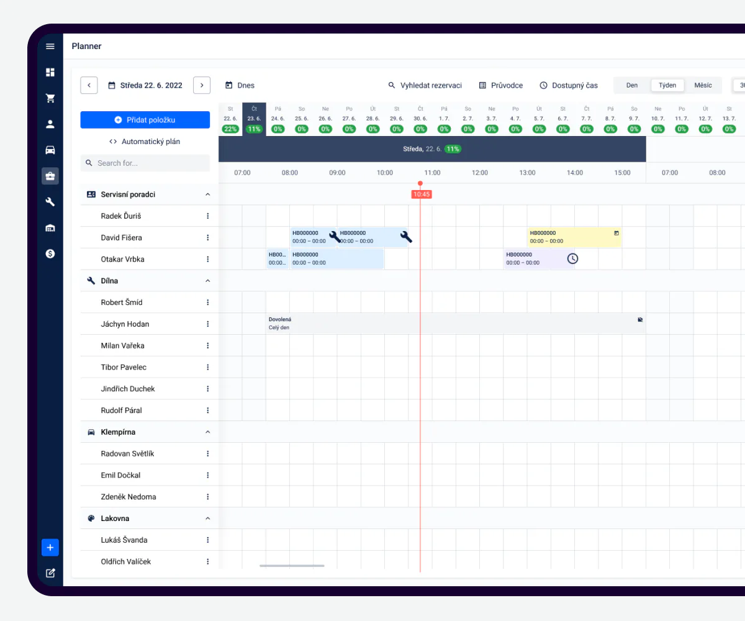Open the options menu for Tibor Pavelec
This screenshot has width=745, height=621.
[x=208, y=367]
